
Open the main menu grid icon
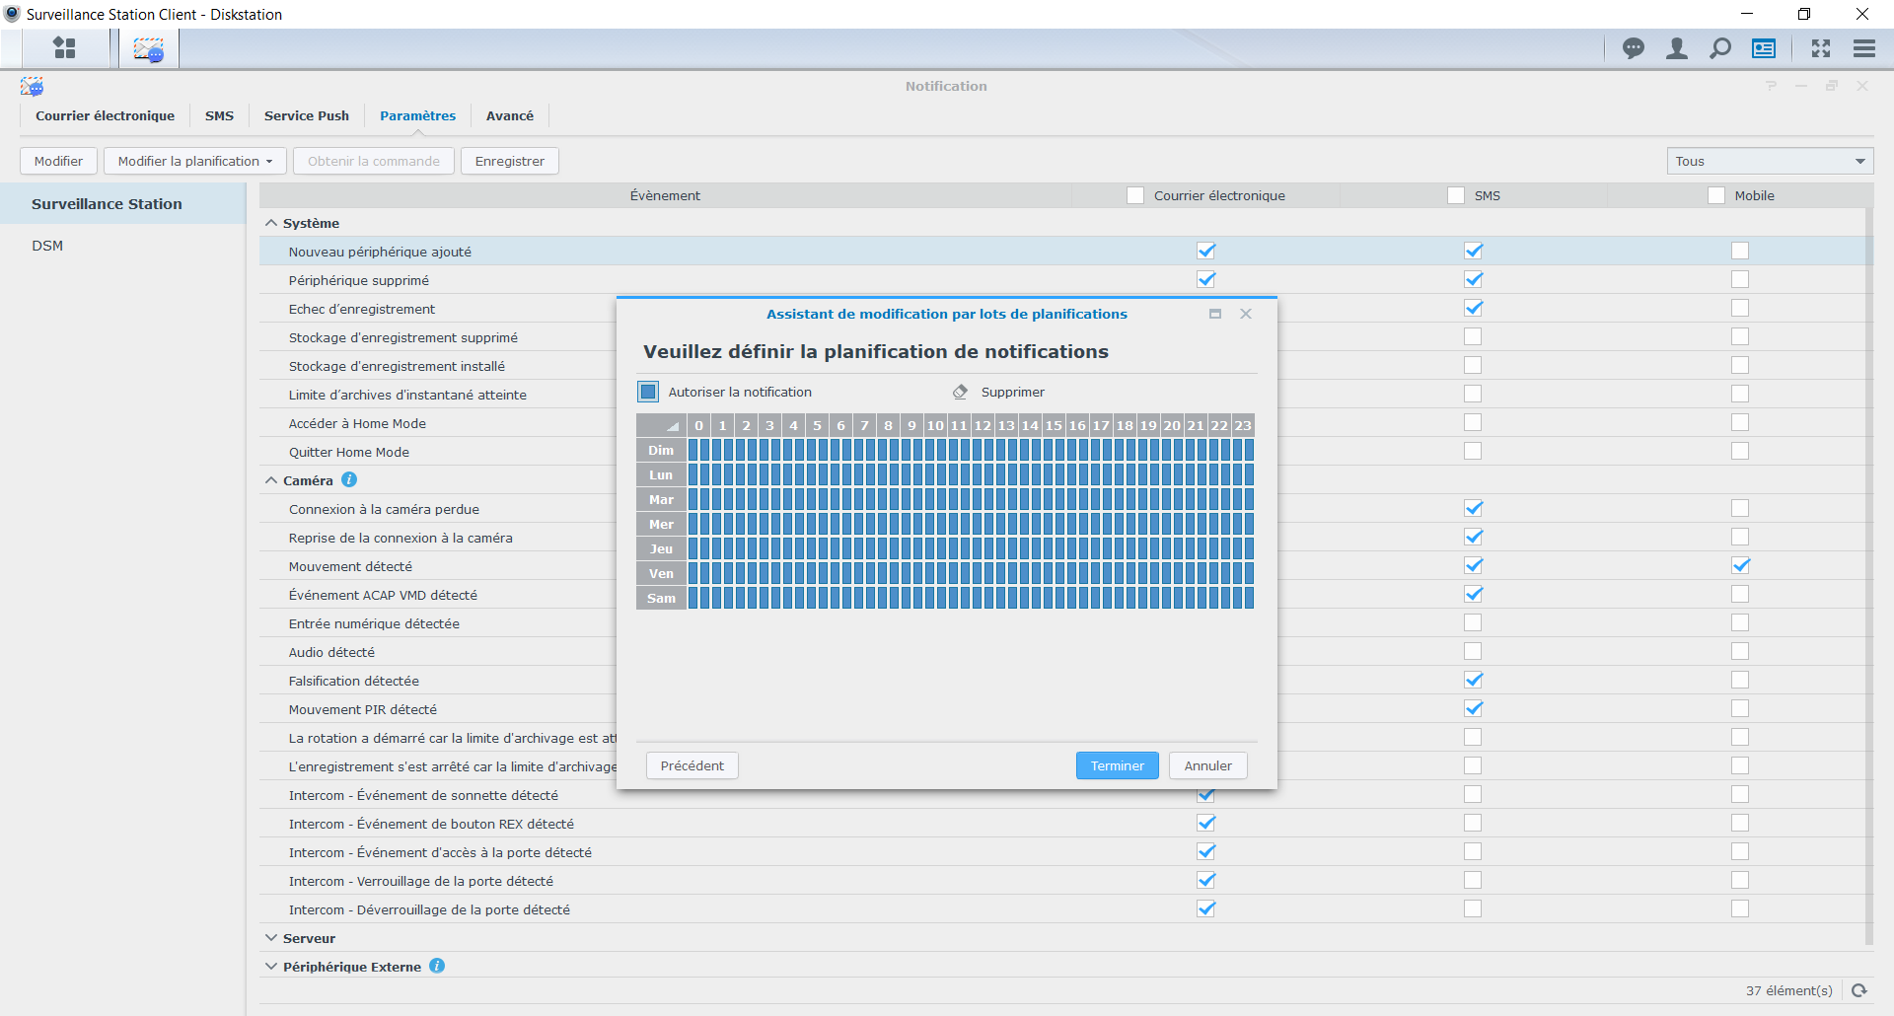(64, 48)
